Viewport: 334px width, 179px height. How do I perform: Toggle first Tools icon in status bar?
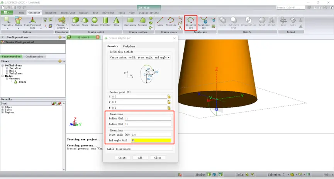click(x=247, y=174)
